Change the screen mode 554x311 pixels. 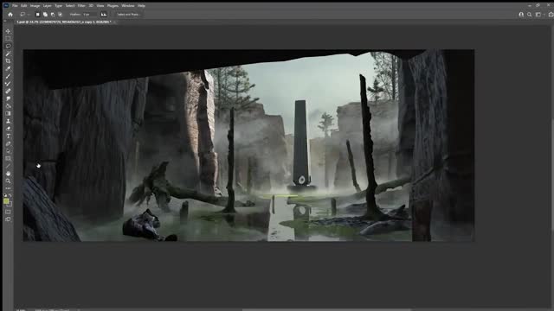(x=8, y=219)
